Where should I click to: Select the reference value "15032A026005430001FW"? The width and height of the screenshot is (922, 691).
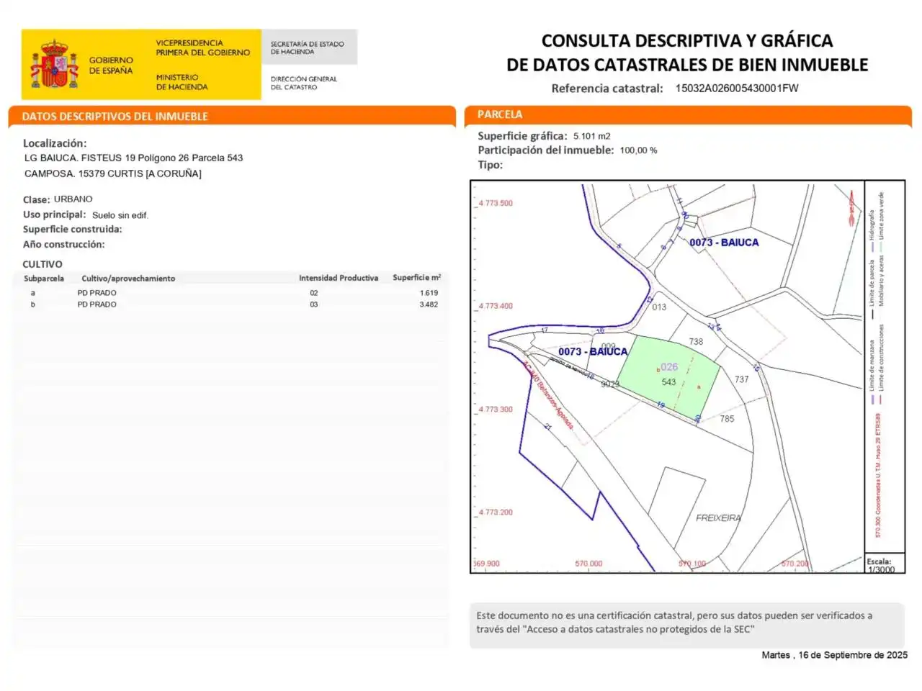pos(737,89)
